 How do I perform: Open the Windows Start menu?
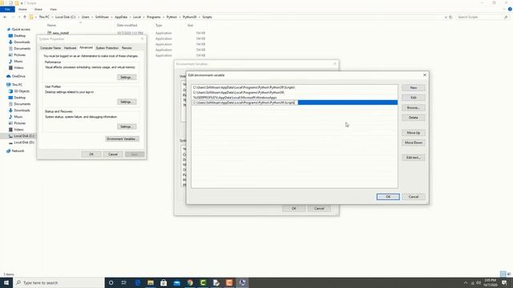pyautogui.click(x=6, y=282)
